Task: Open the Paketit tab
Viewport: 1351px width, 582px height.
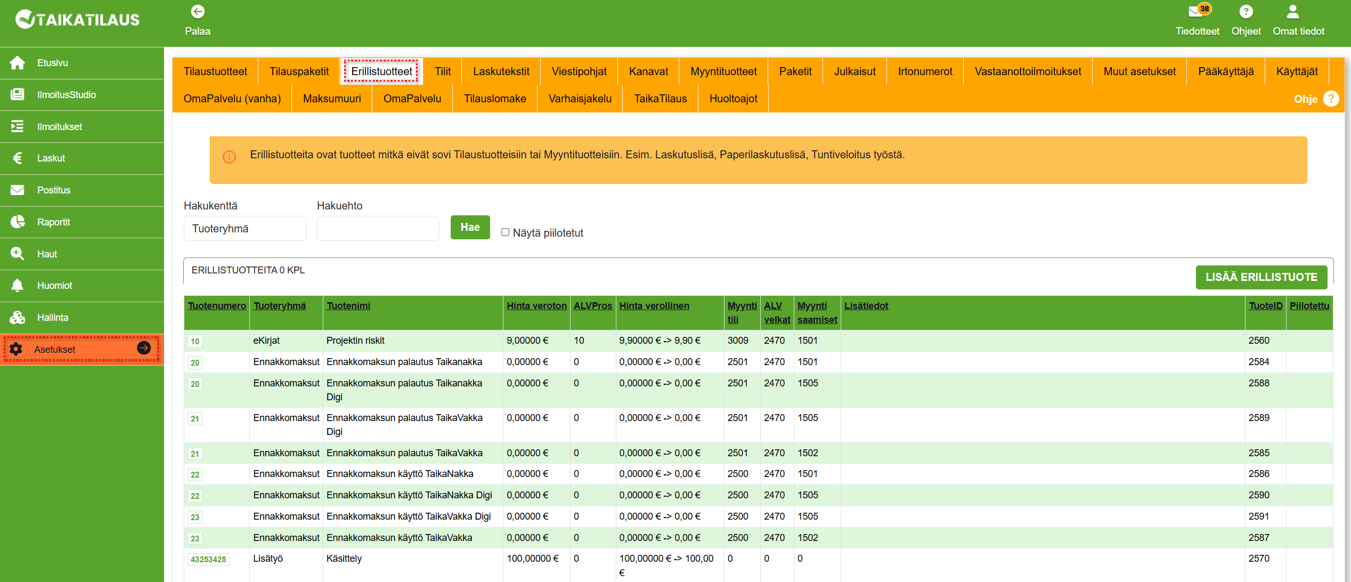Action: point(795,71)
